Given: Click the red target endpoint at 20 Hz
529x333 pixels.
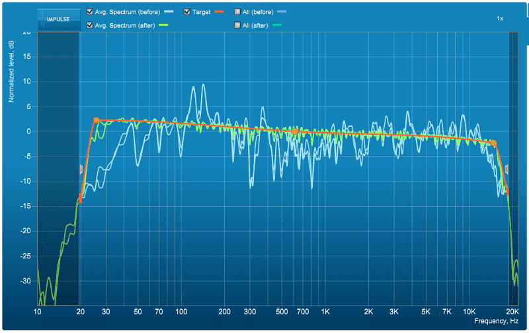Looking at the screenshot, I should (80, 198).
